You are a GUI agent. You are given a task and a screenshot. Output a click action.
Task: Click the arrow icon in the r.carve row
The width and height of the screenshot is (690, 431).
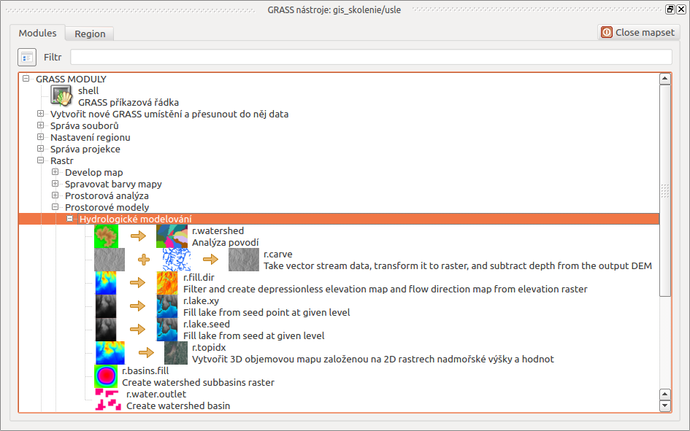[x=210, y=260]
